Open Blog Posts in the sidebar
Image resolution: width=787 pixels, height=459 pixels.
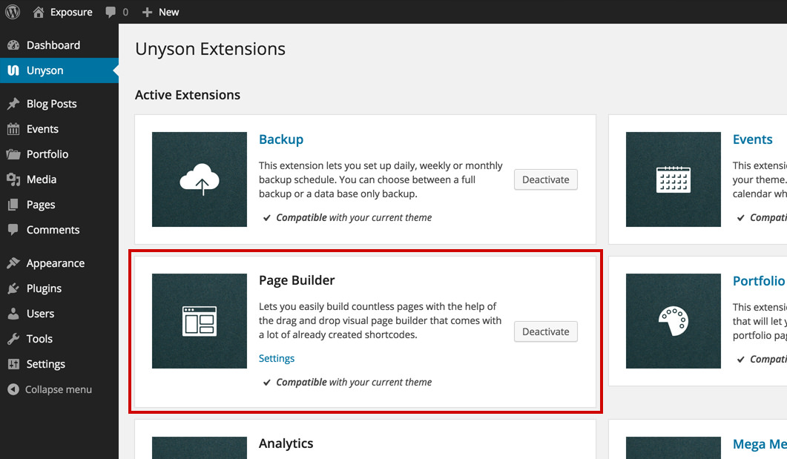pos(59,104)
